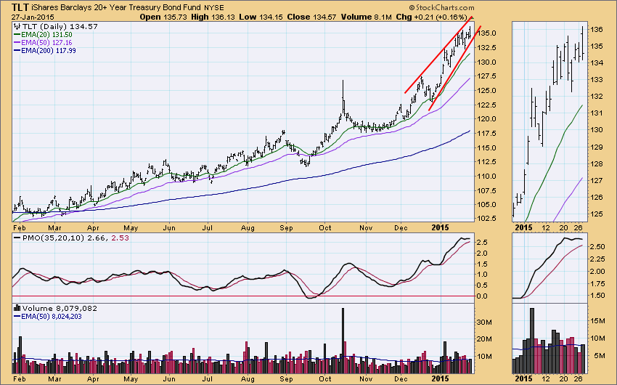Screen dimensions: 617x385
Task: Click the 136 label on the zoomed price axis
Action: pyautogui.click(x=597, y=30)
